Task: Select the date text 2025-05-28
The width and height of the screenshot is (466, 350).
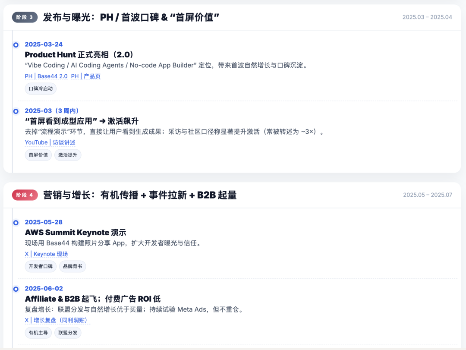Action: tap(44, 222)
